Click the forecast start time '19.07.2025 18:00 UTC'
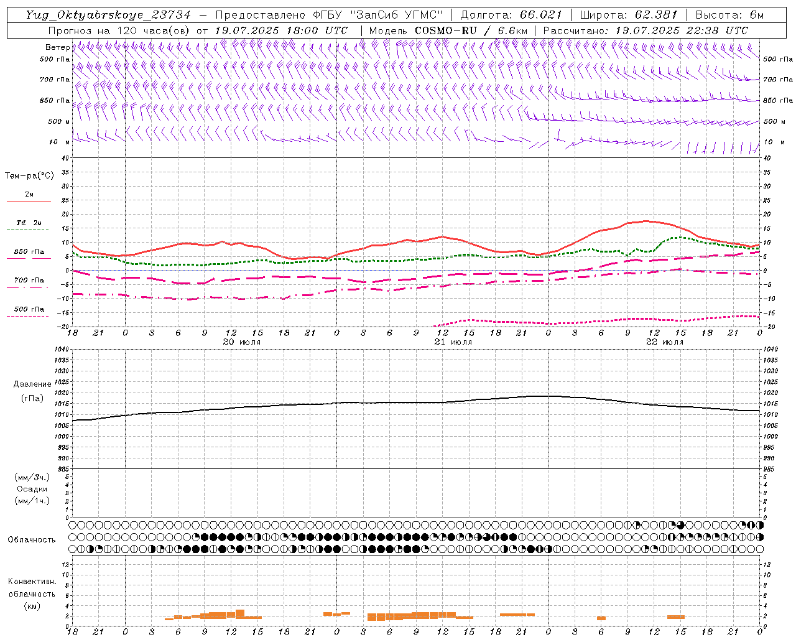Viewport: 796px width, 637px height. [280, 30]
